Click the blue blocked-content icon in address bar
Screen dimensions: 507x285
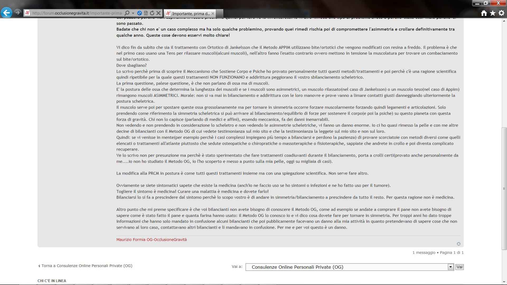click(x=139, y=13)
